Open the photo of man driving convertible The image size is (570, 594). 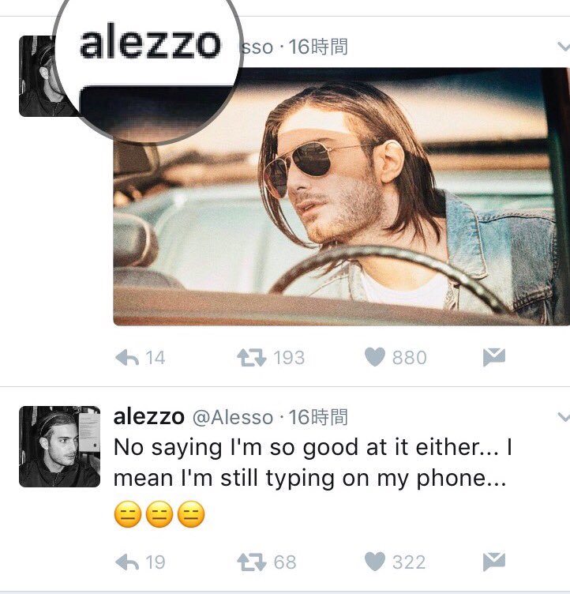342,196
